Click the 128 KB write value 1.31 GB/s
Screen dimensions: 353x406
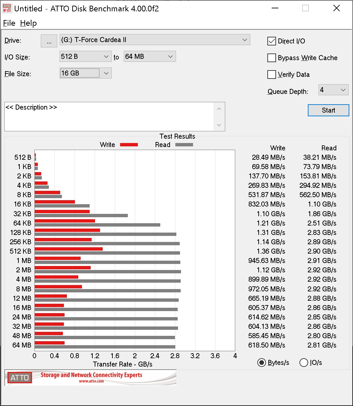(x=271, y=232)
